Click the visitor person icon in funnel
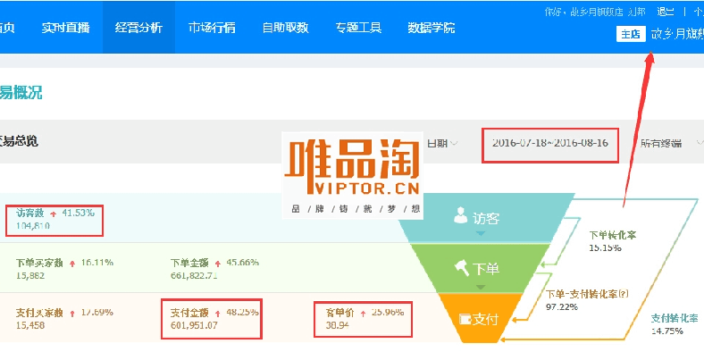The width and height of the screenshot is (704, 352). tap(461, 215)
